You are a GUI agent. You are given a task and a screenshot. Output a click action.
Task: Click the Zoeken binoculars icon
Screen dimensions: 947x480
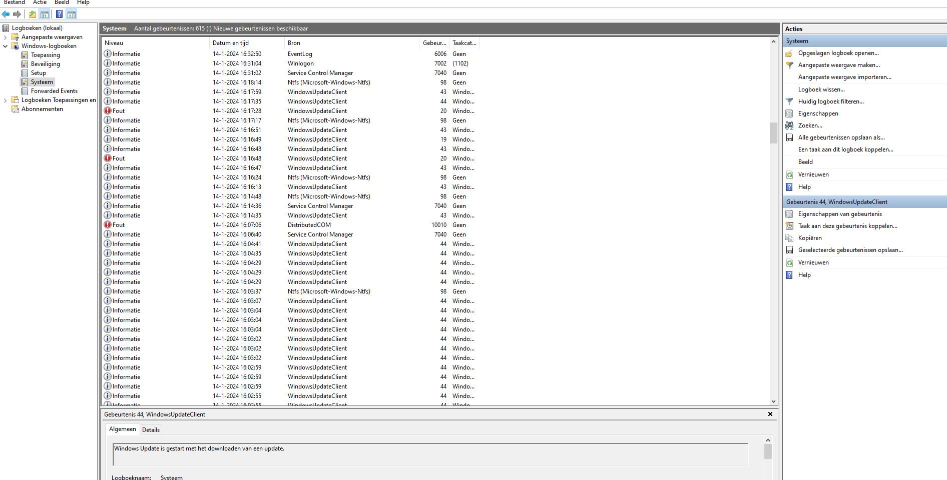pyautogui.click(x=789, y=125)
